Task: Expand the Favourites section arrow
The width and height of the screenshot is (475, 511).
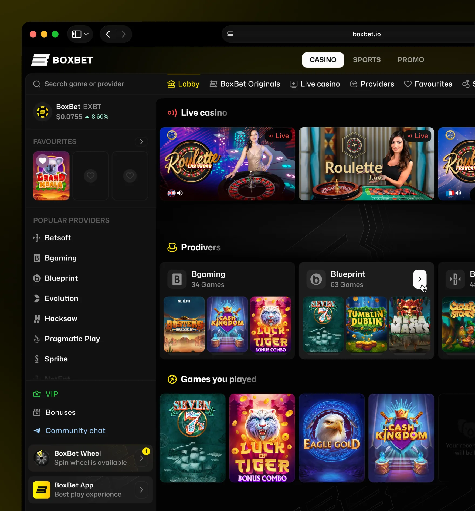Action: click(141, 142)
